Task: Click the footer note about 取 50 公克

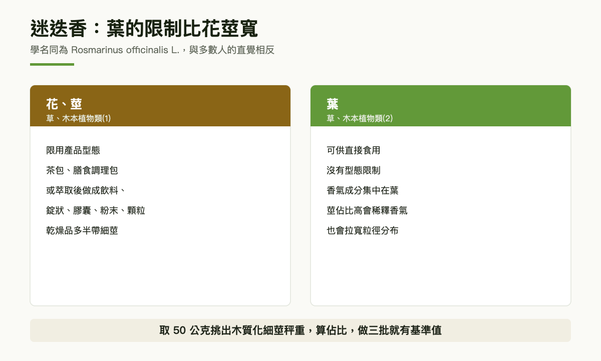Action: pos(300,330)
